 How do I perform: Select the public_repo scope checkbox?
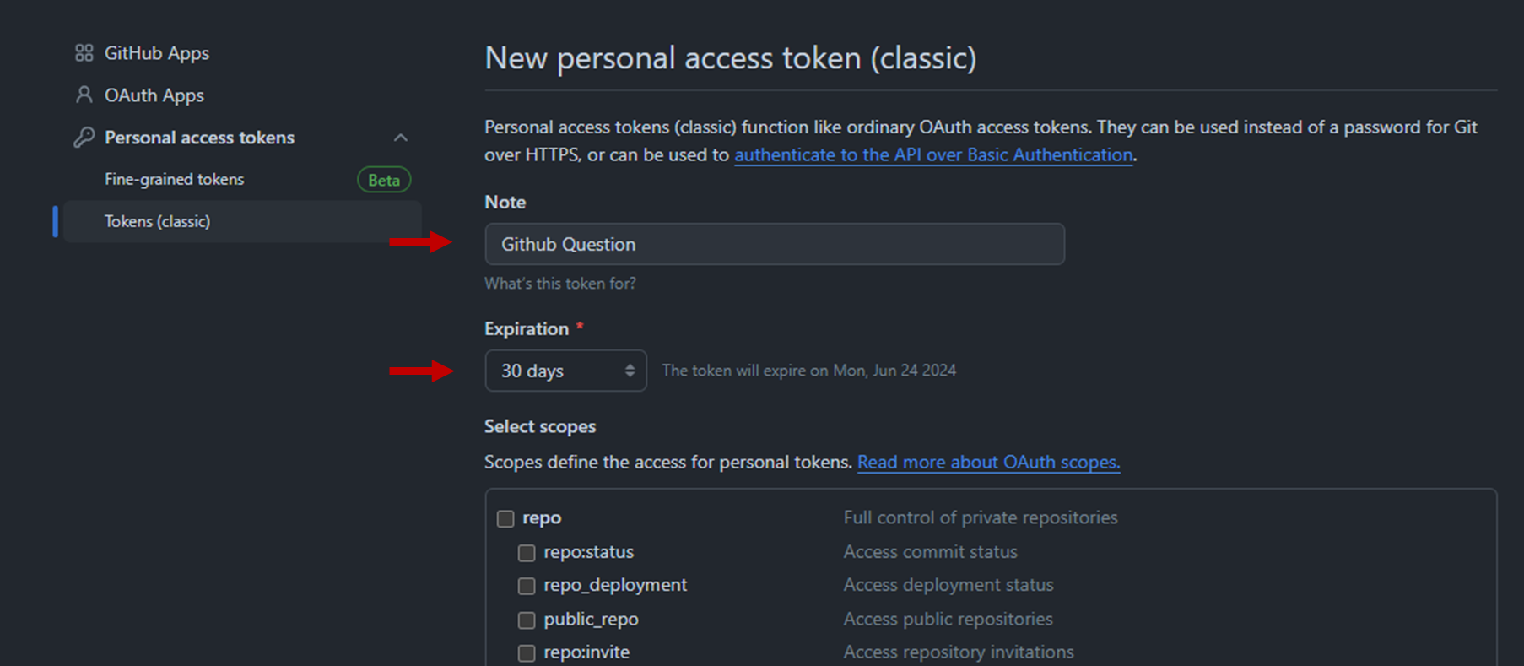tap(527, 620)
